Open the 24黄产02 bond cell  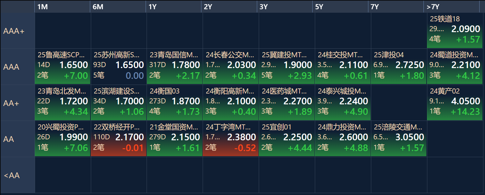tap(455, 103)
